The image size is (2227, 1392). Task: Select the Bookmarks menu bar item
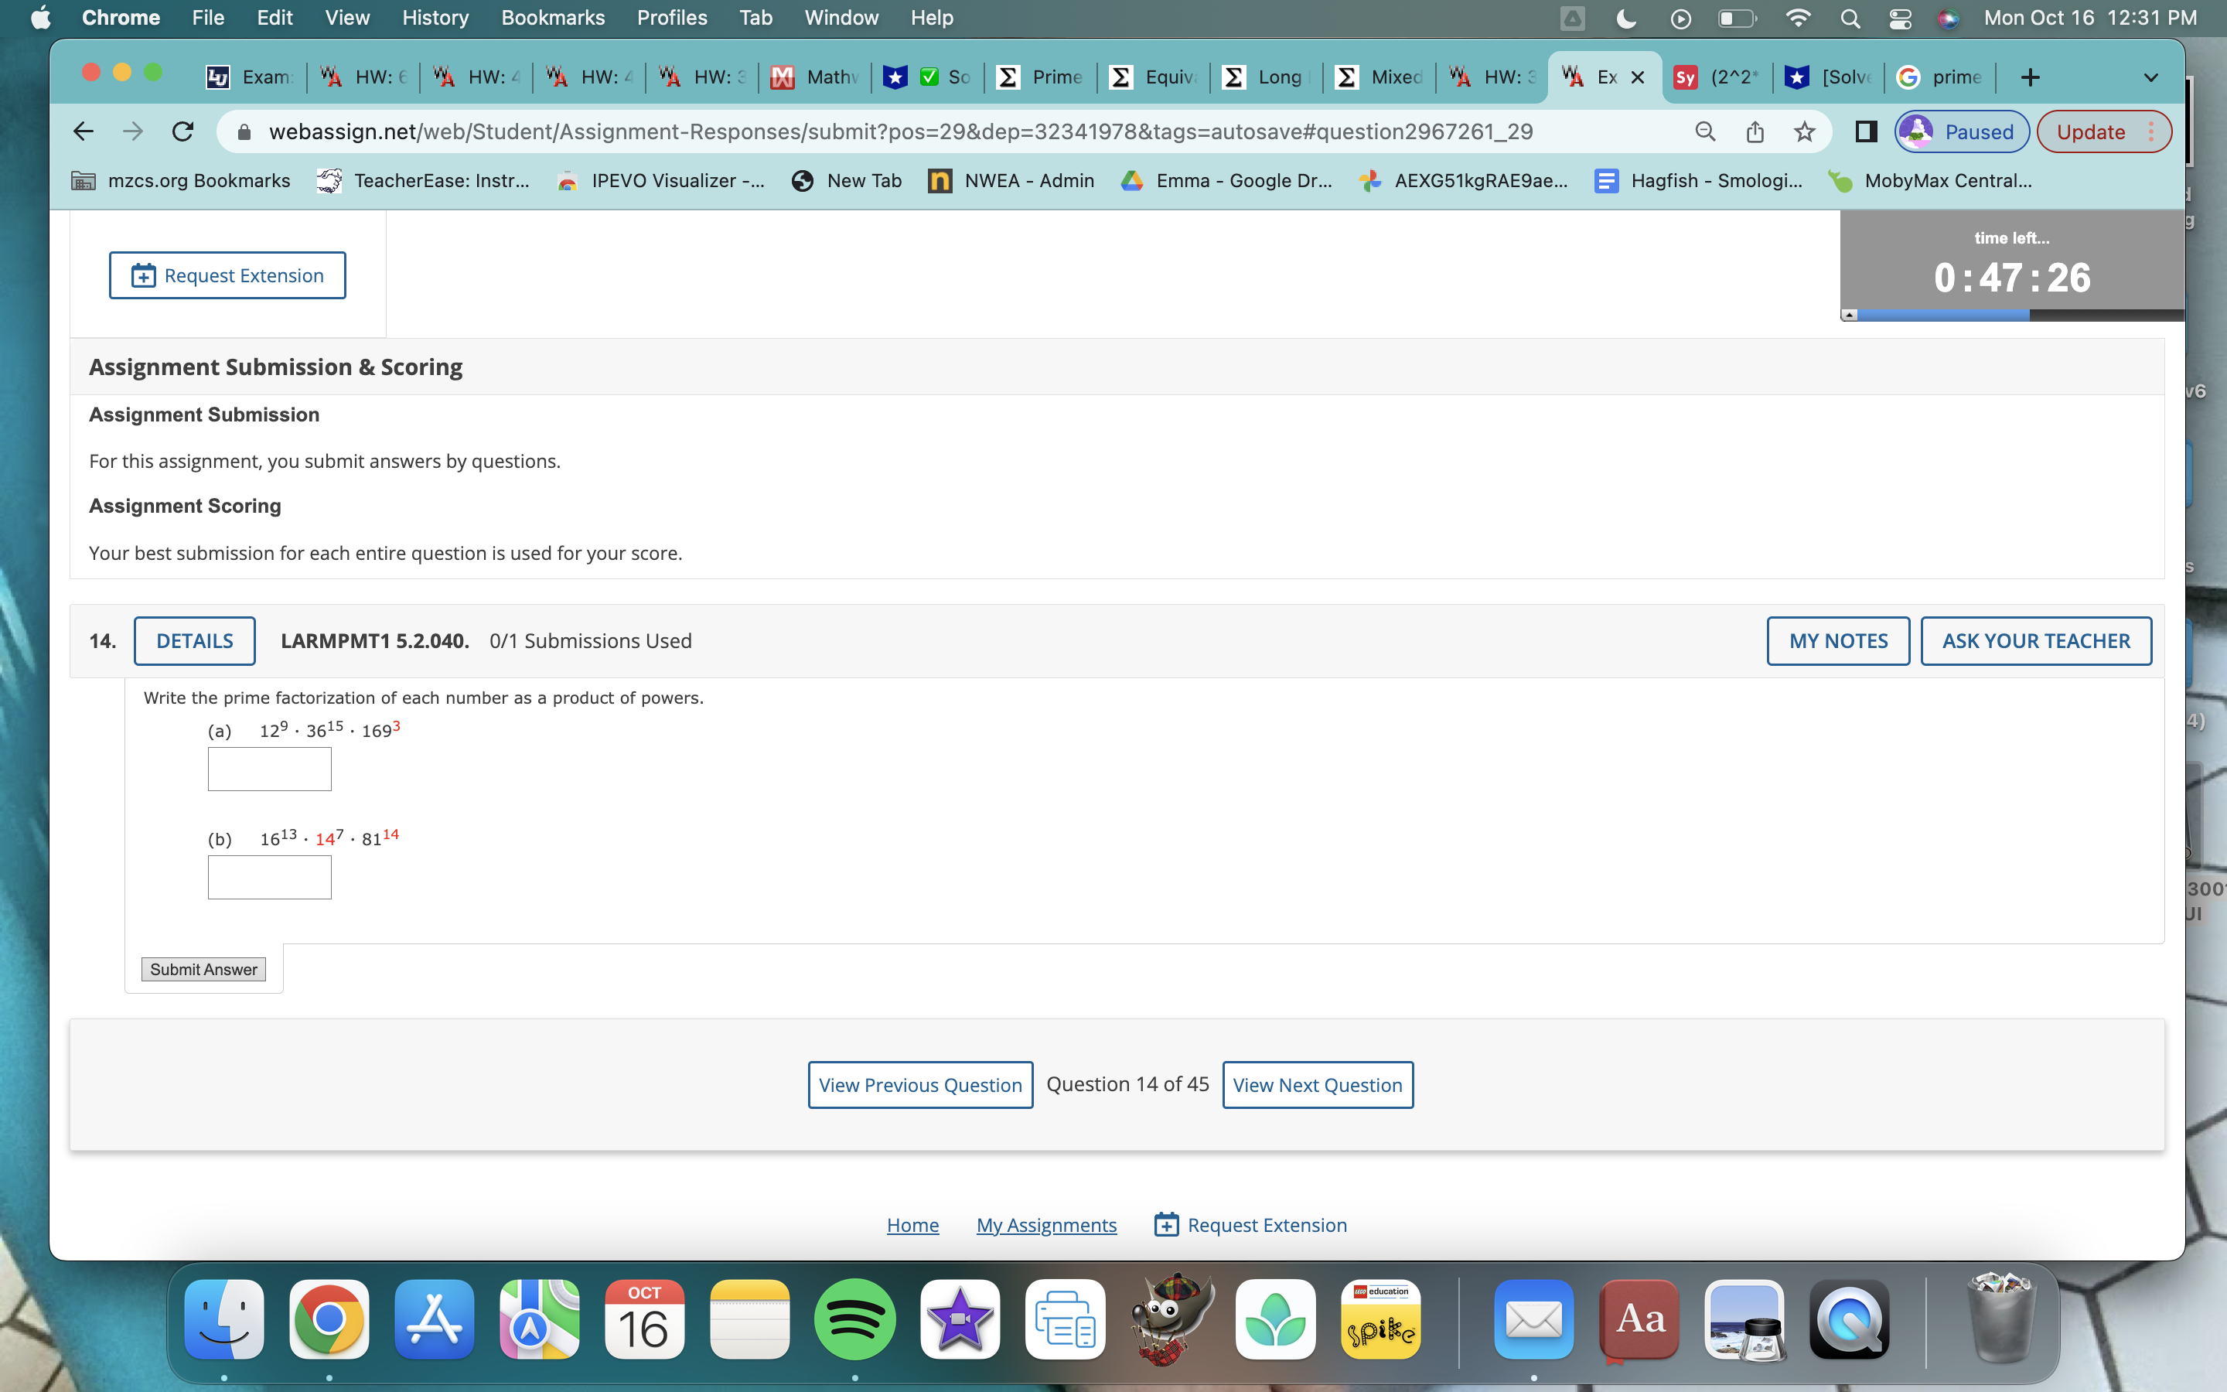[553, 16]
